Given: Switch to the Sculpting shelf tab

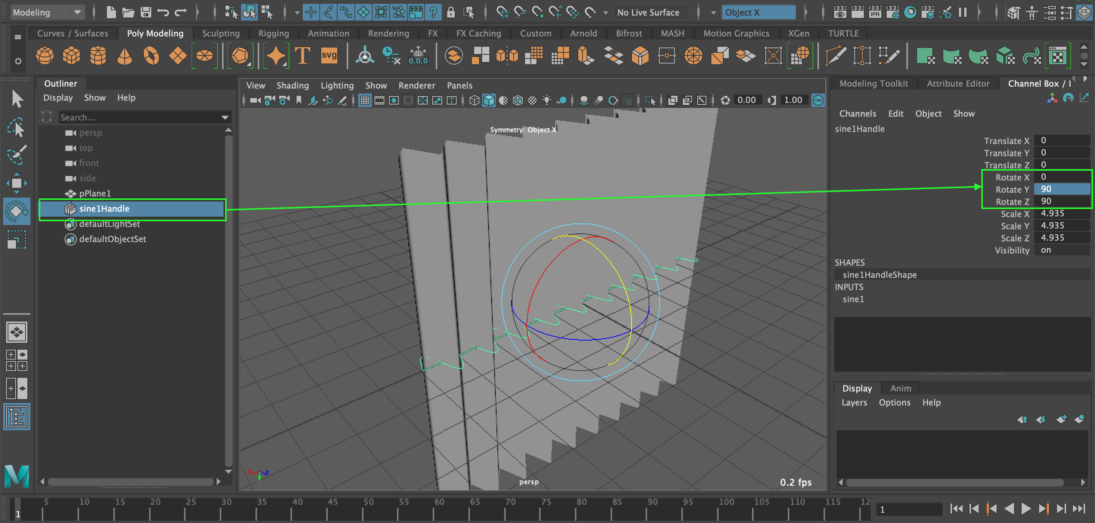Looking at the screenshot, I should pos(221,33).
